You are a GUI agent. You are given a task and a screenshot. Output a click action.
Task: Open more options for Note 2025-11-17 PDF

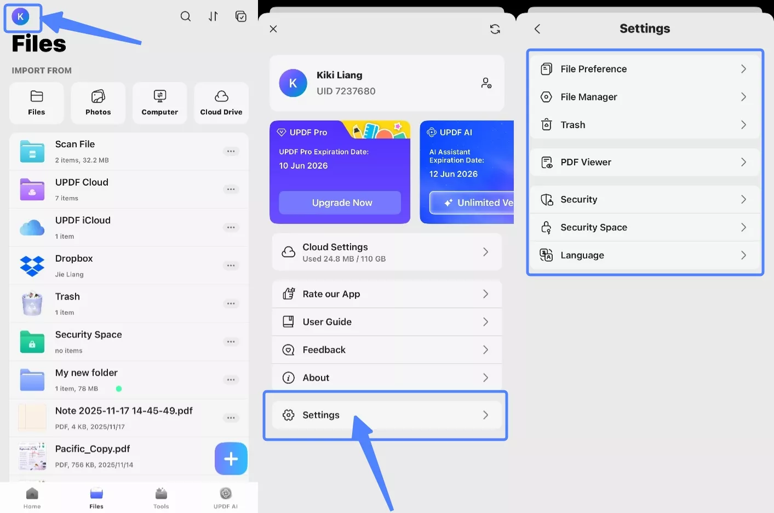point(231,418)
